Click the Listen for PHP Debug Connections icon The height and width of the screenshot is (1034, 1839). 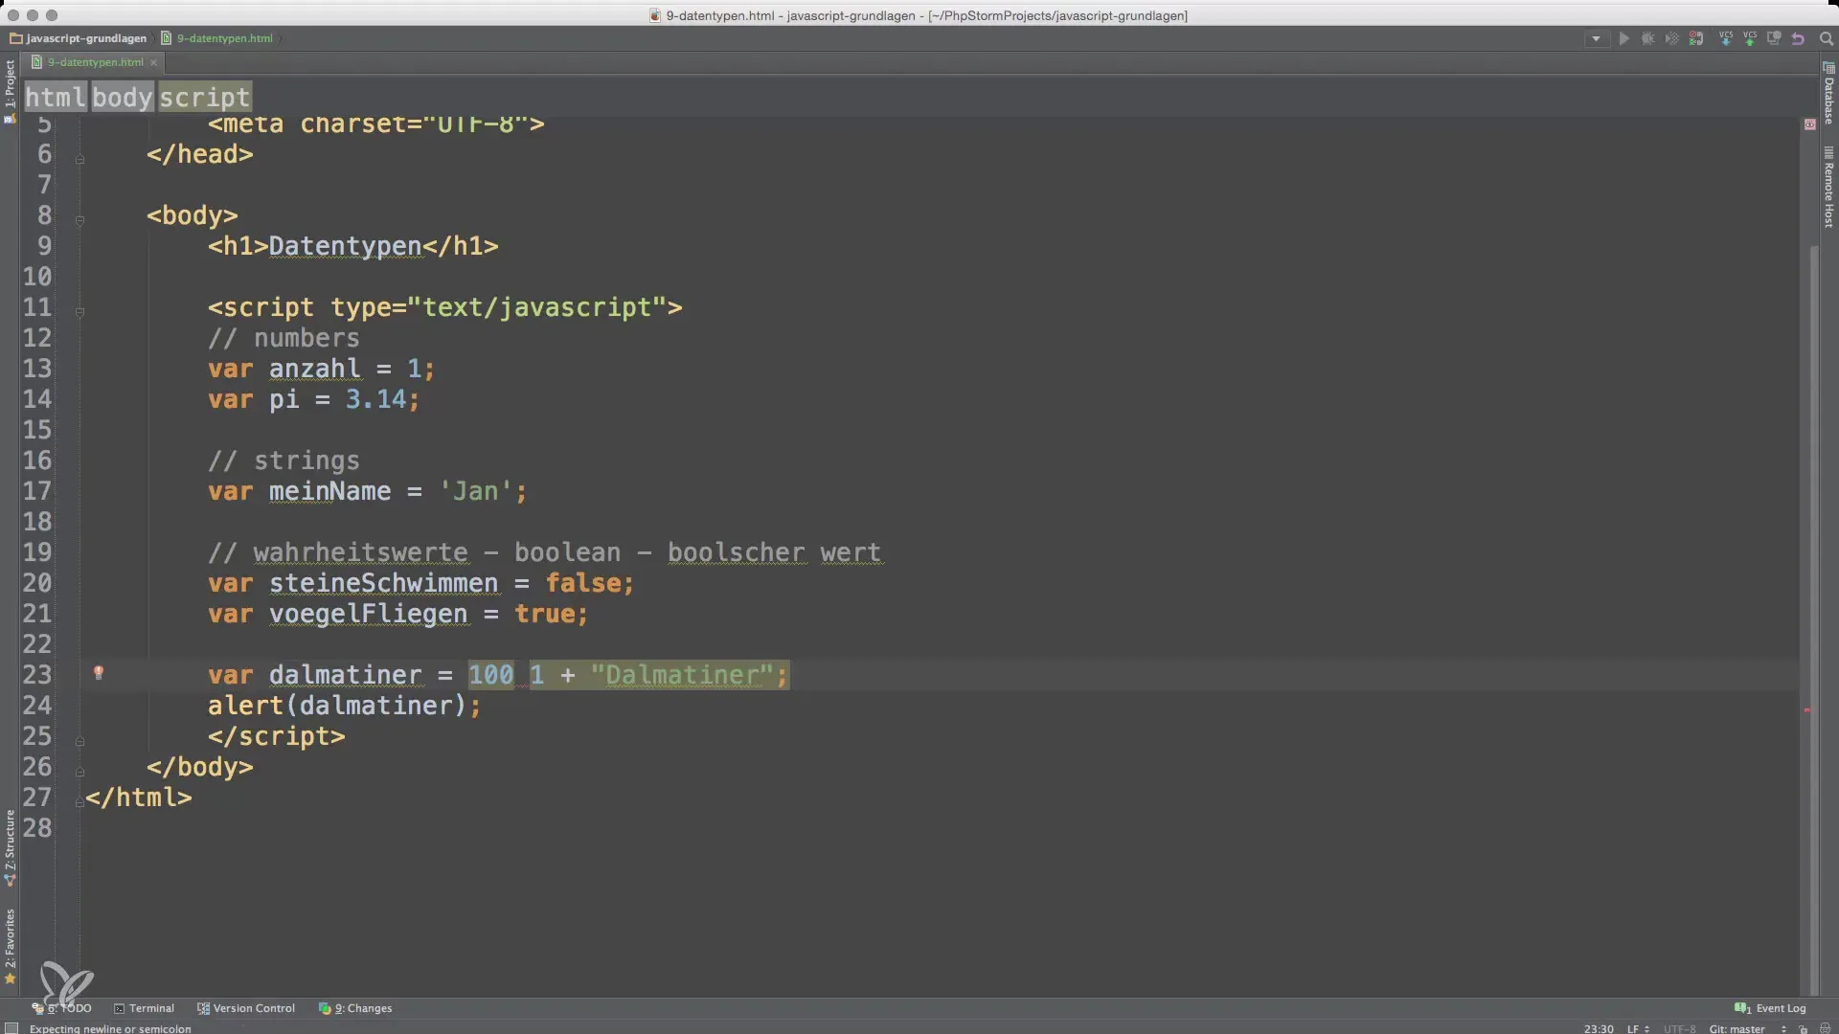(x=1696, y=39)
